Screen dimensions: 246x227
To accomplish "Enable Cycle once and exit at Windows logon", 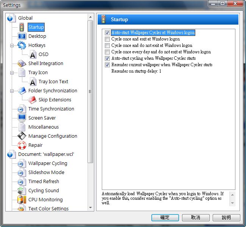I will click(x=107, y=39).
